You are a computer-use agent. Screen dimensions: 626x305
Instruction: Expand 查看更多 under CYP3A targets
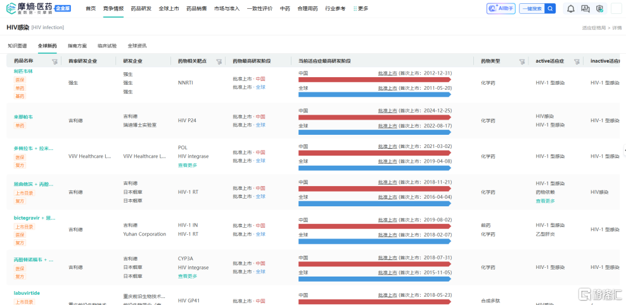(188, 276)
